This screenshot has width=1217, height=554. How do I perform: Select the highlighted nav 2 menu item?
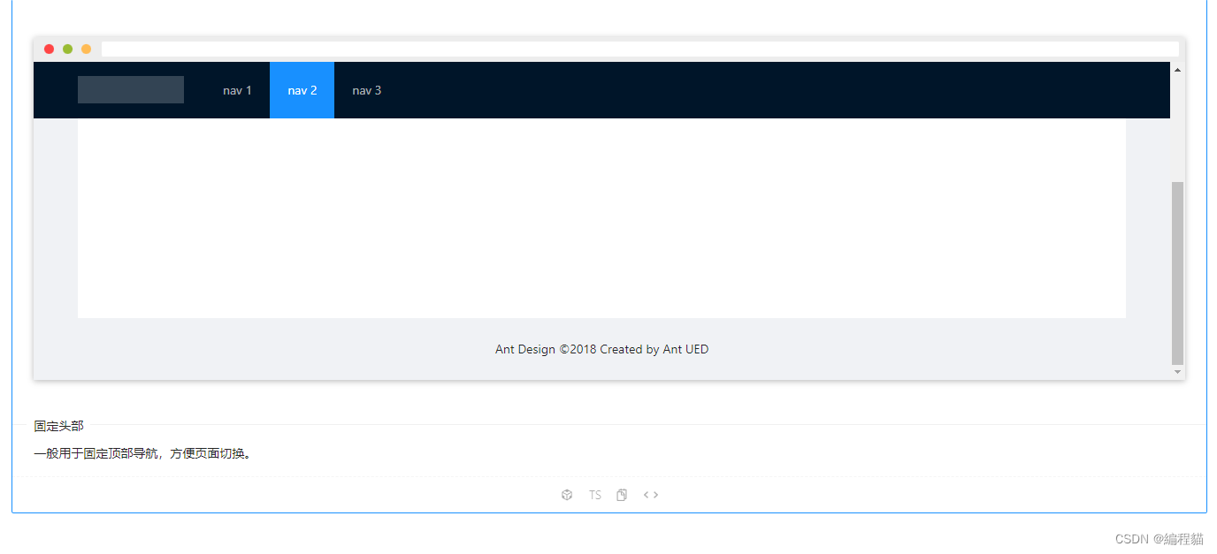(302, 90)
